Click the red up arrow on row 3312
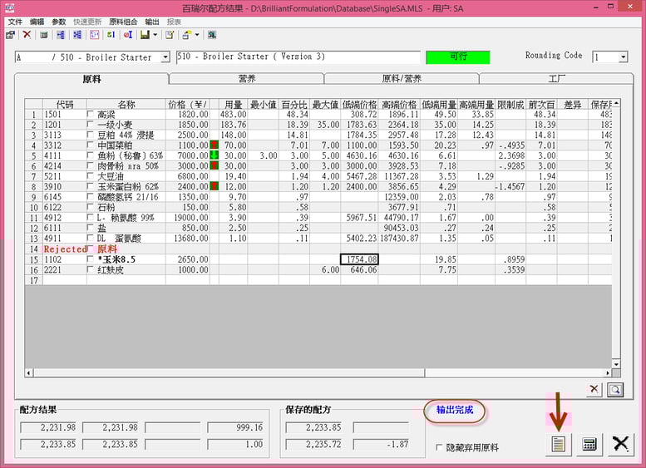 tap(214, 145)
